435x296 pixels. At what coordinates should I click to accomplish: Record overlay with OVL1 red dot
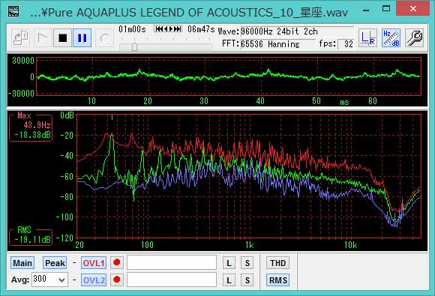click(117, 262)
